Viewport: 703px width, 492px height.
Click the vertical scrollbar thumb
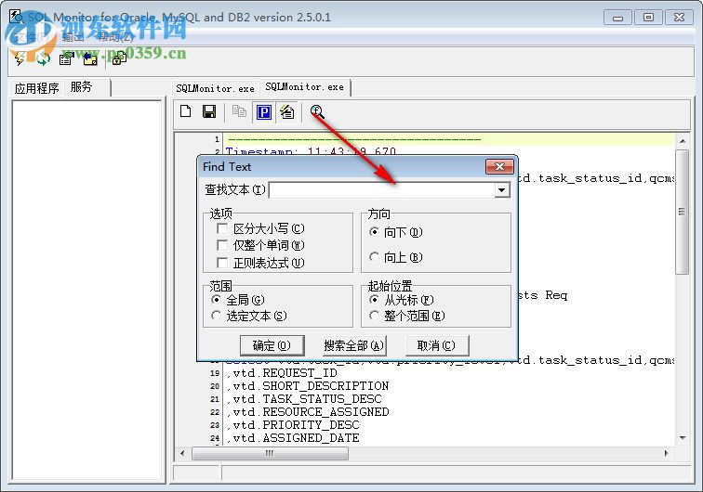(x=683, y=212)
